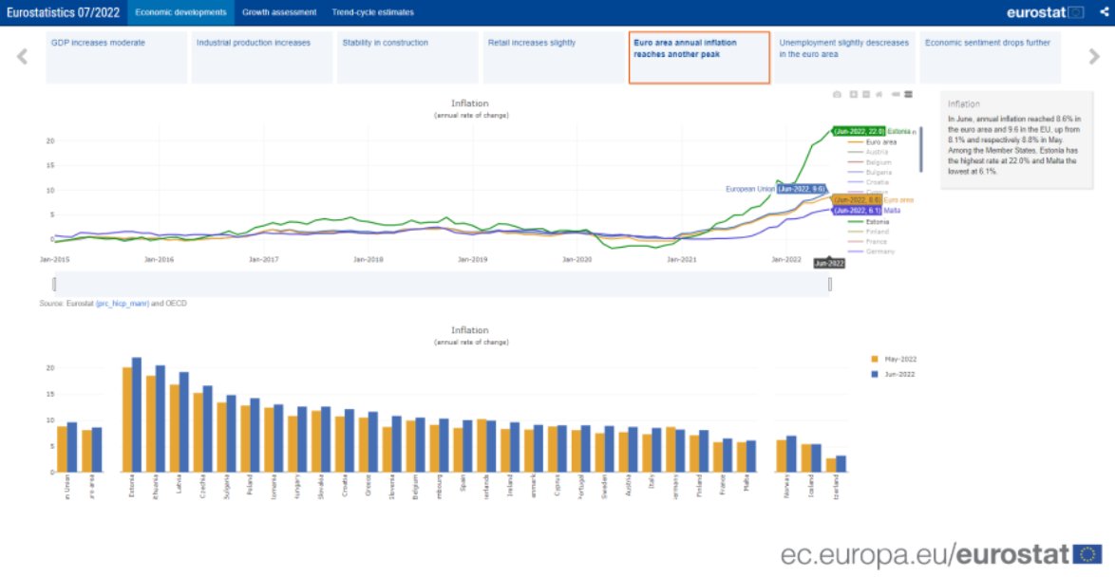
Task: Click the Norway Jun-2022 blue bar
Action: tap(791, 454)
